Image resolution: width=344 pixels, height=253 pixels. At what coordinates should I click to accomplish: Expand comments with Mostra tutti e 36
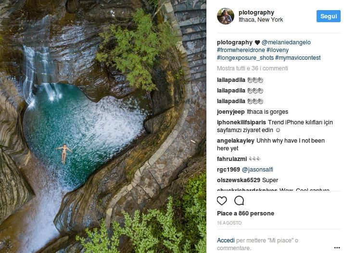pos(253,68)
